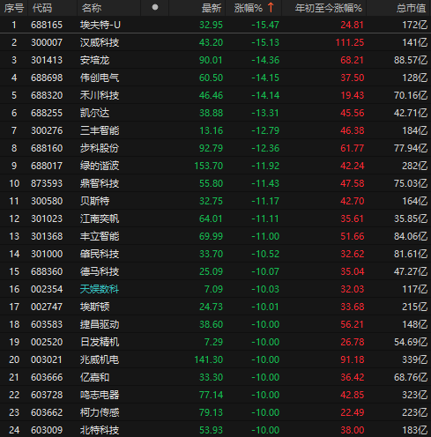This screenshot has width=431, height=437.
Task: Click 伟创电气 stock name
Action: 100,78
